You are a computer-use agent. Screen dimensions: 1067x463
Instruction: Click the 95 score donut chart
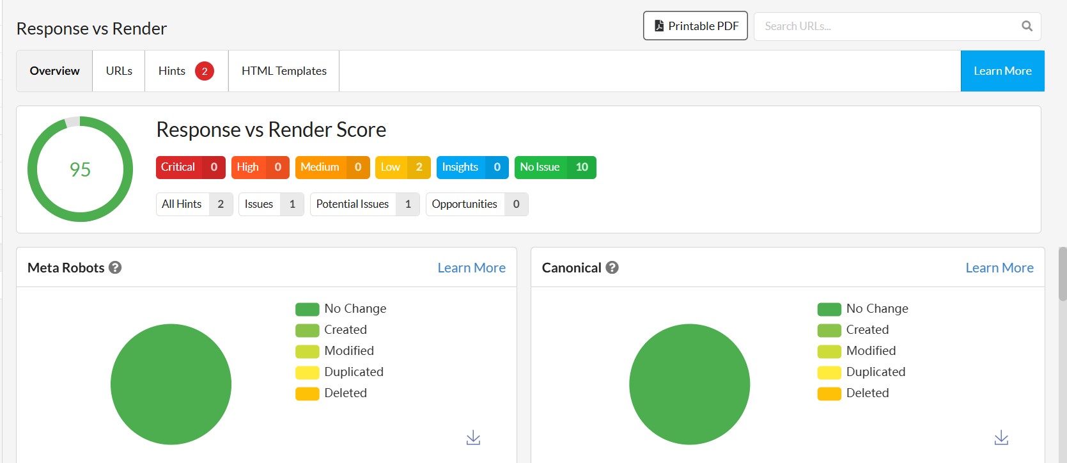coord(80,169)
